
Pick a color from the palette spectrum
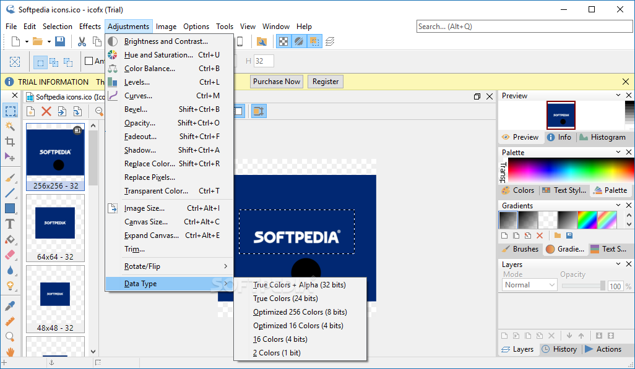[571, 170]
